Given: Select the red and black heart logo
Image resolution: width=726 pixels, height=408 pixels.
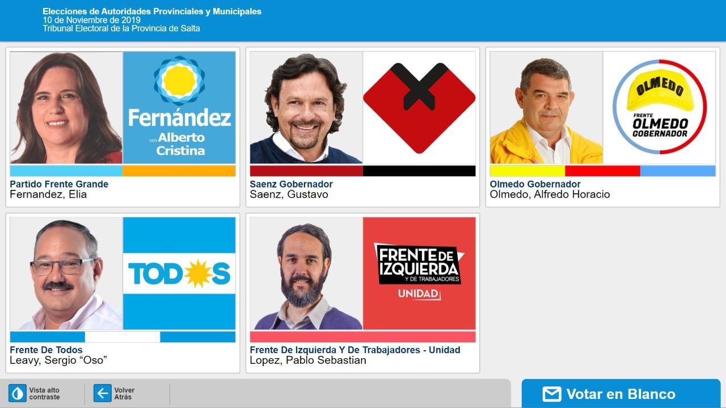Looking at the screenshot, I should [x=419, y=108].
